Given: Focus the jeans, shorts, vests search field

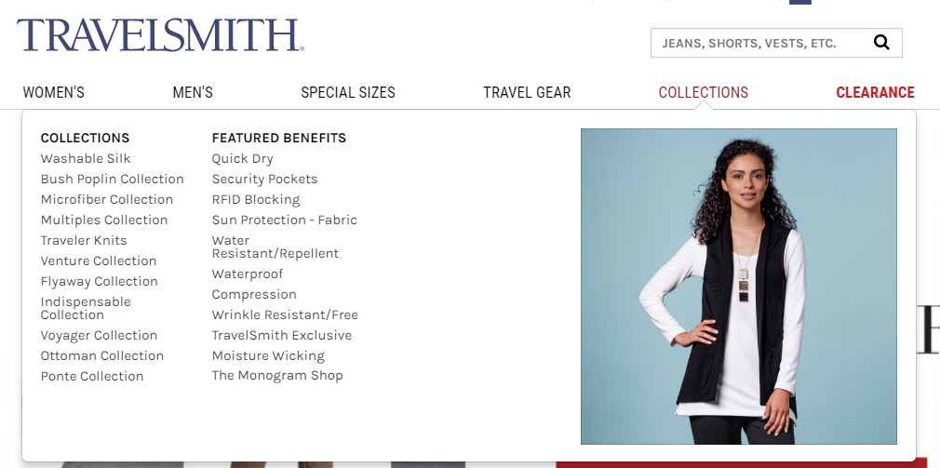Looking at the screenshot, I should point(761,43).
